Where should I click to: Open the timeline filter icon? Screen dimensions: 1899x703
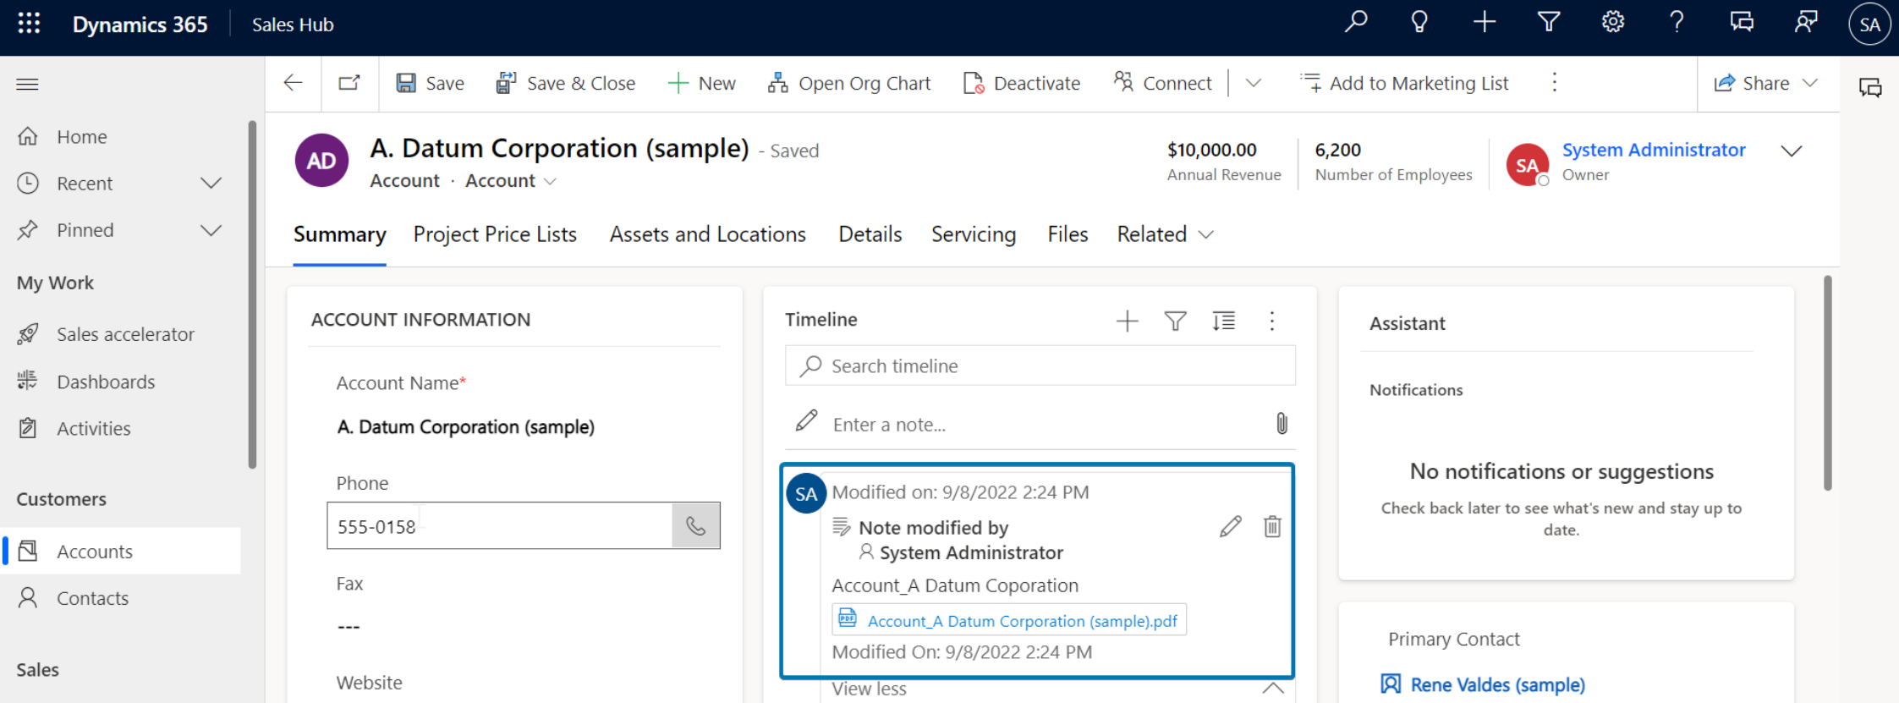(1175, 321)
